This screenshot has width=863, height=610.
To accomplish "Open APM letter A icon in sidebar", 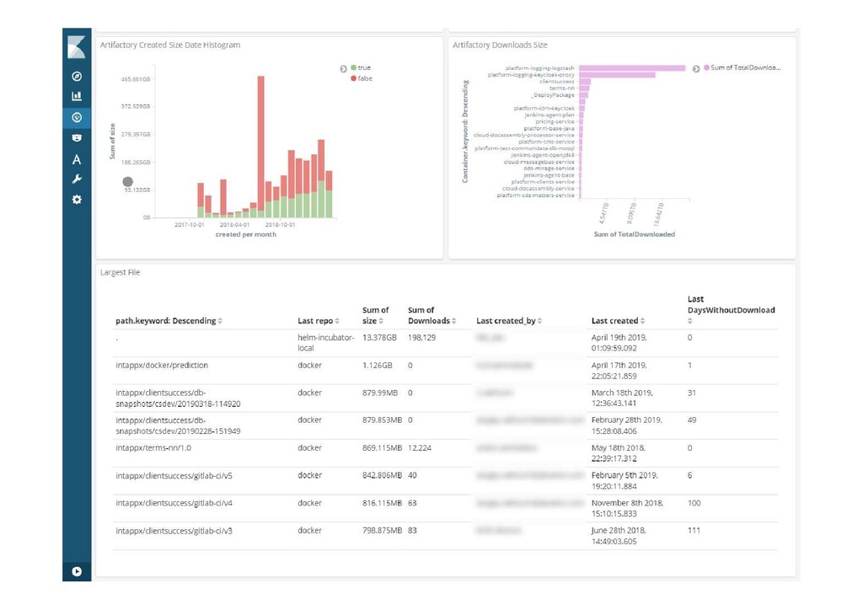I will (x=77, y=159).
